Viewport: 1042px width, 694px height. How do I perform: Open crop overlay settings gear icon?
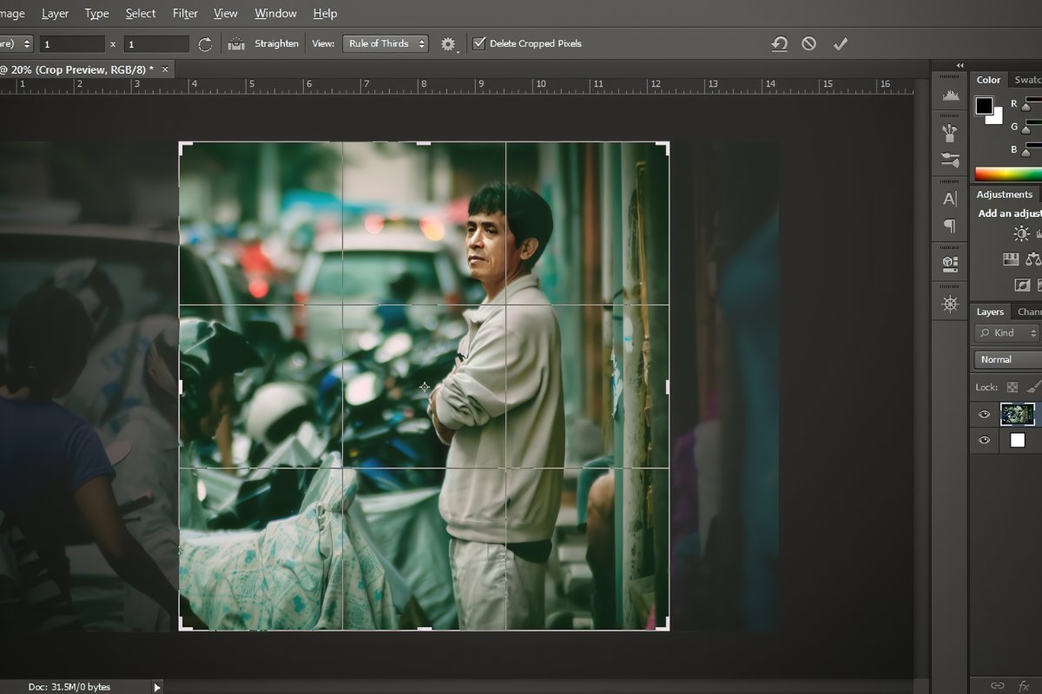(448, 43)
